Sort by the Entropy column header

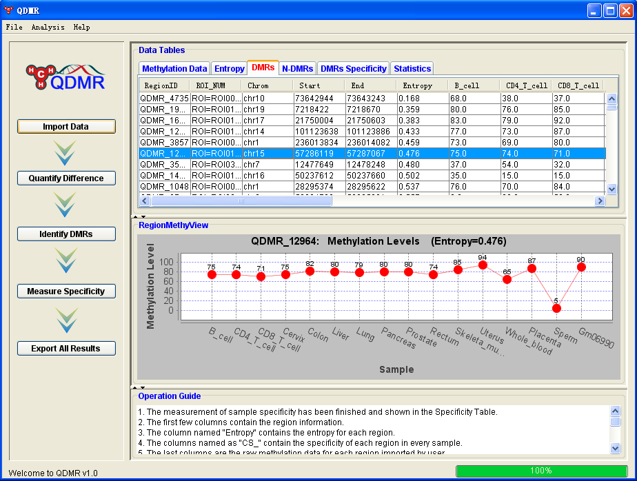coord(422,85)
